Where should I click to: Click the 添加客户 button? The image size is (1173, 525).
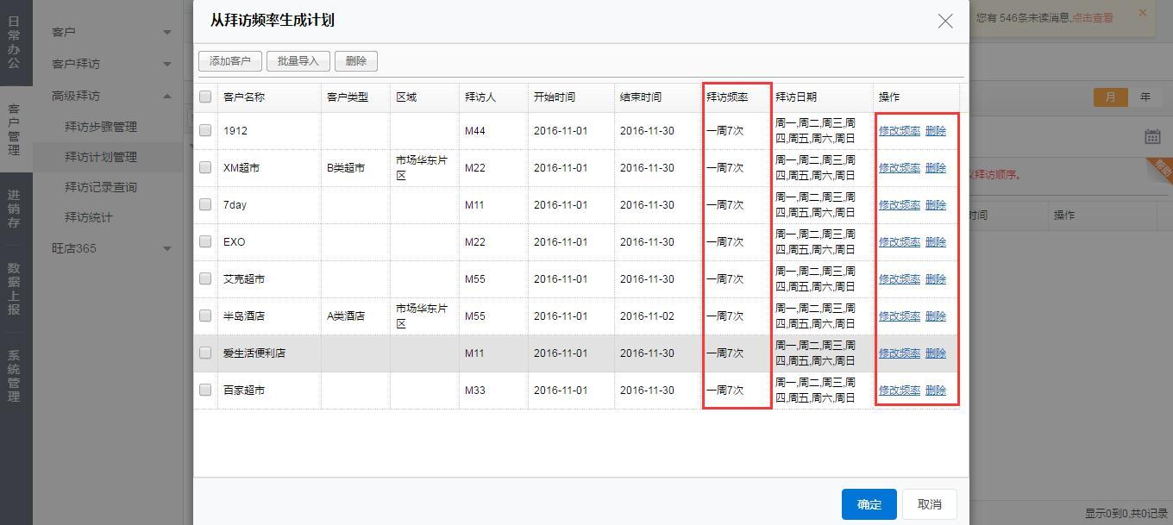(229, 61)
